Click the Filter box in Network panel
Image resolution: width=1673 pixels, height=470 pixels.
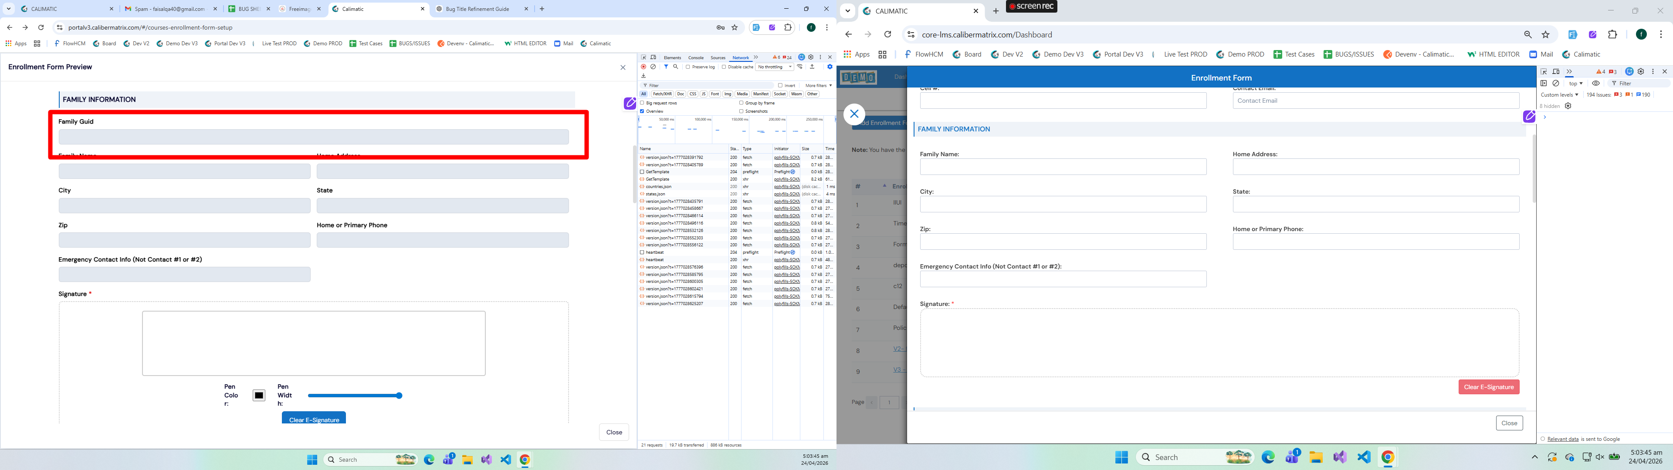pos(707,86)
